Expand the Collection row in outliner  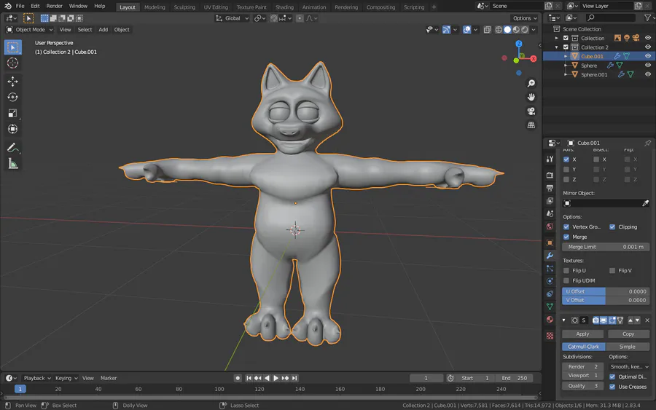(x=556, y=38)
